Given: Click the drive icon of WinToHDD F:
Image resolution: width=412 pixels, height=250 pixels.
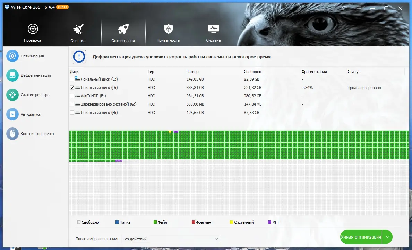Looking at the screenshot, I should (x=78, y=96).
